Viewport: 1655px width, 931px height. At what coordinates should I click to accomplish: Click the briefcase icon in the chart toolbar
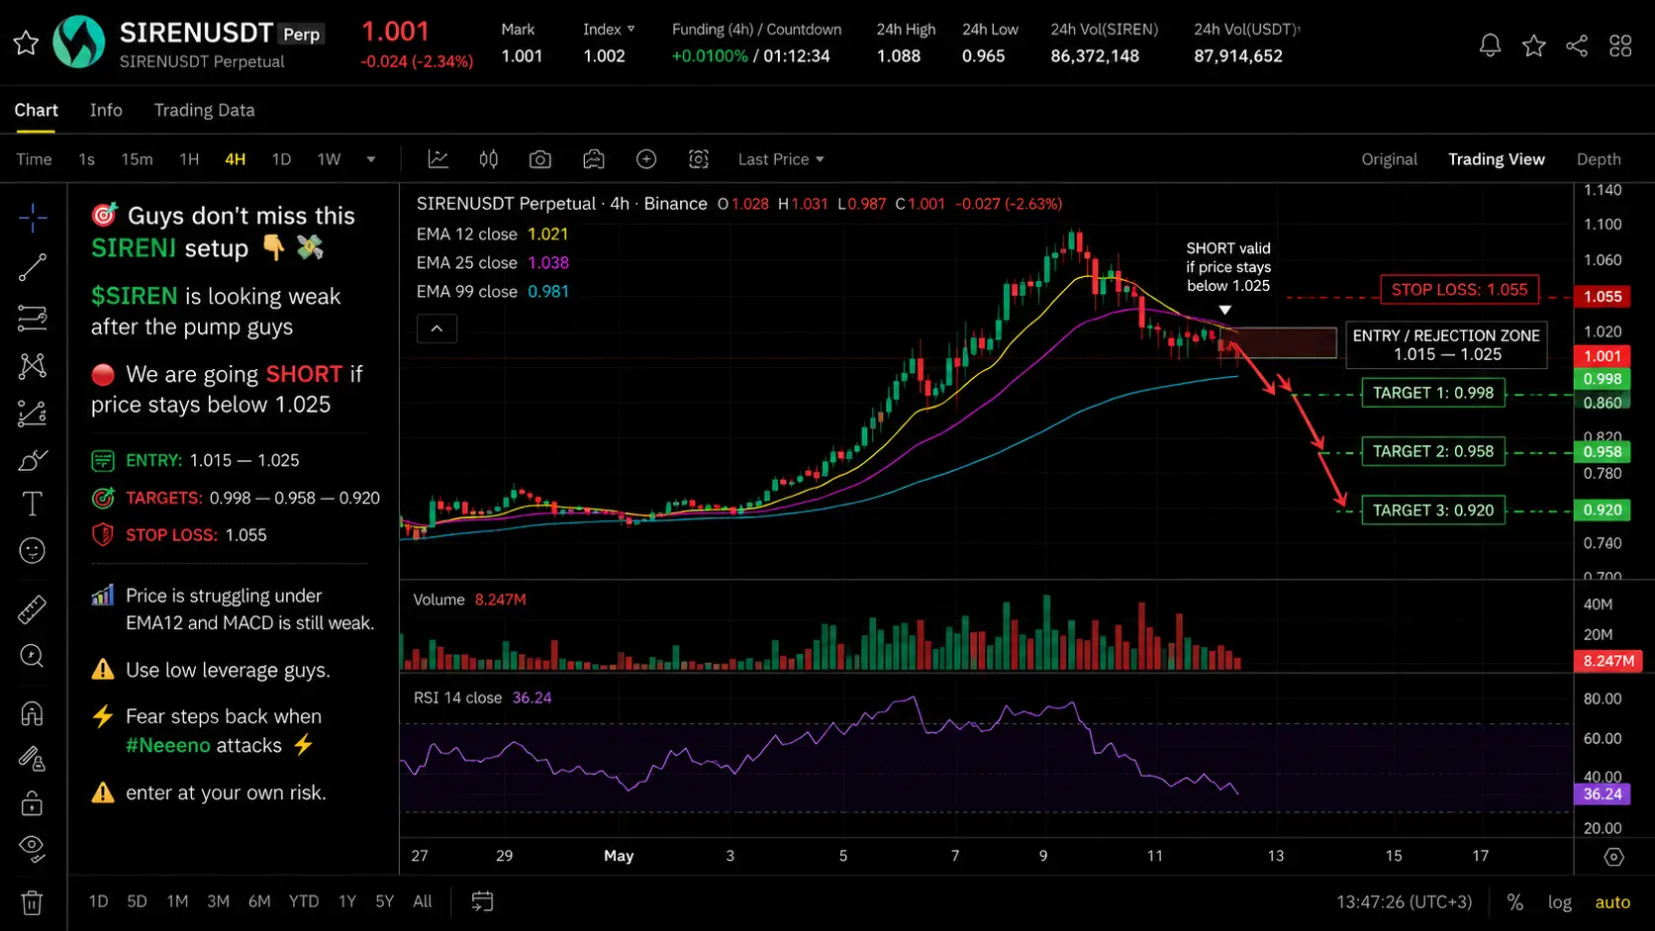pos(594,159)
